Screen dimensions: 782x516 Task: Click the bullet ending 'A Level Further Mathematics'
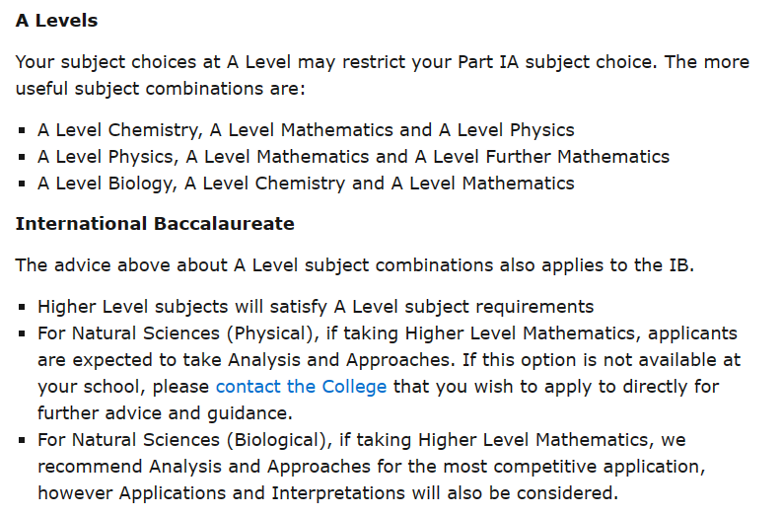(x=353, y=156)
